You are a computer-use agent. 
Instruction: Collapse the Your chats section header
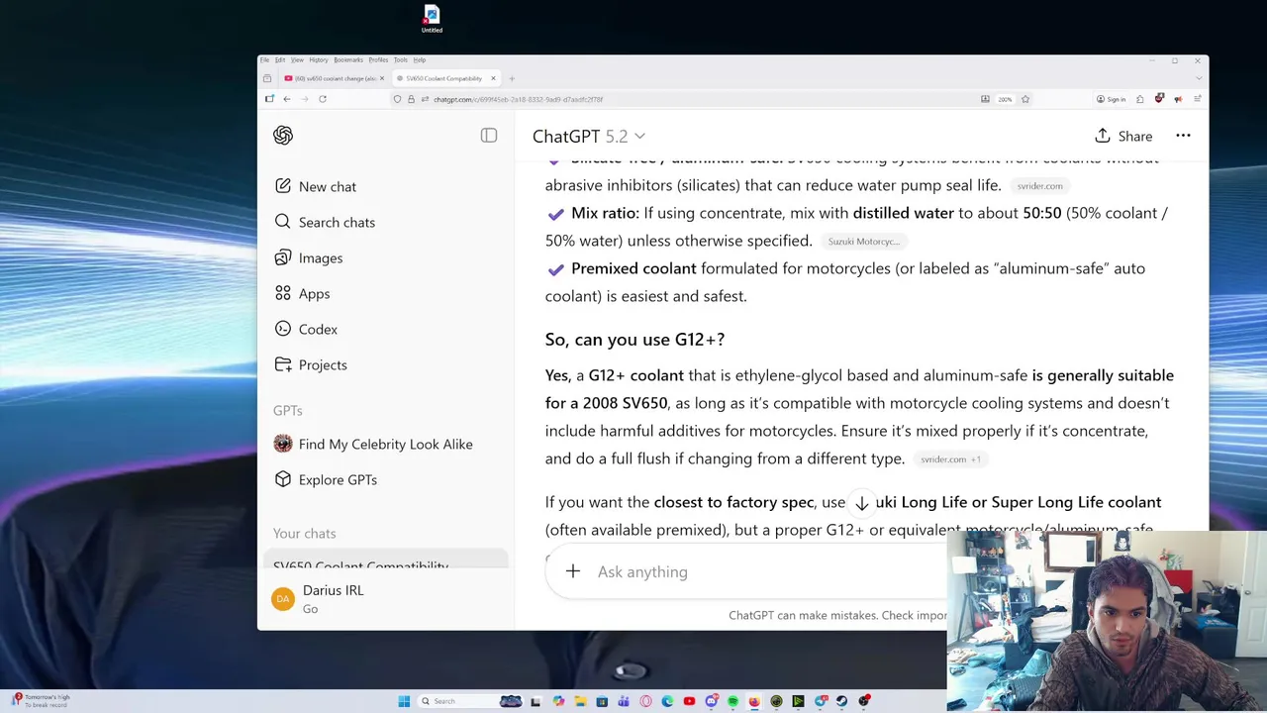305,533
